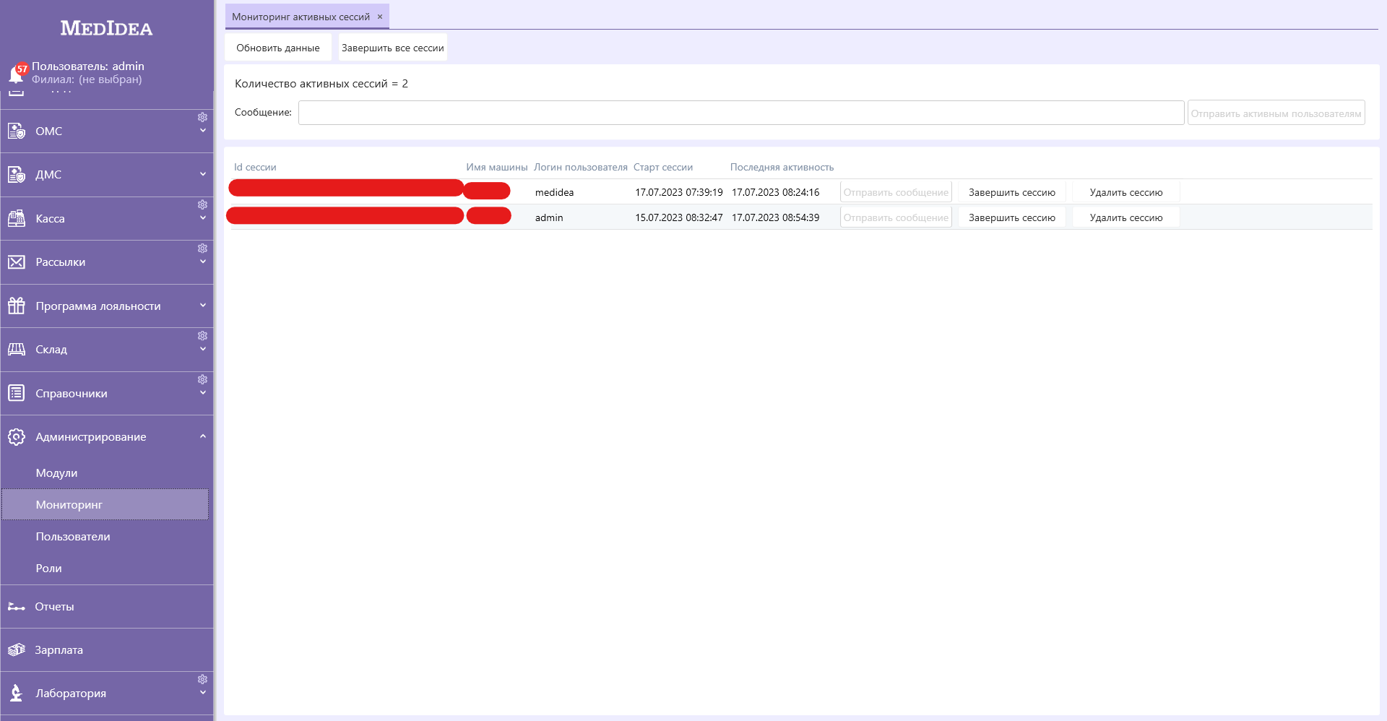The height and width of the screenshot is (721, 1387).
Task: Expand the Лаборатория section chevron
Action: (x=203, y=692)
